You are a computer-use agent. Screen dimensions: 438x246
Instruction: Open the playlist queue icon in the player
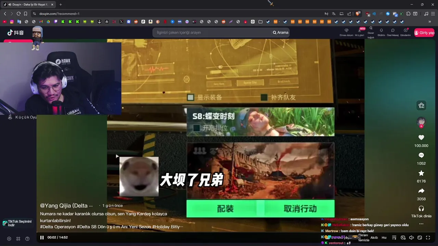(394, 237)
